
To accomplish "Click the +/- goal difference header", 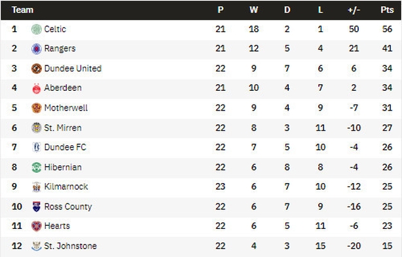I will tap(354, 10).
